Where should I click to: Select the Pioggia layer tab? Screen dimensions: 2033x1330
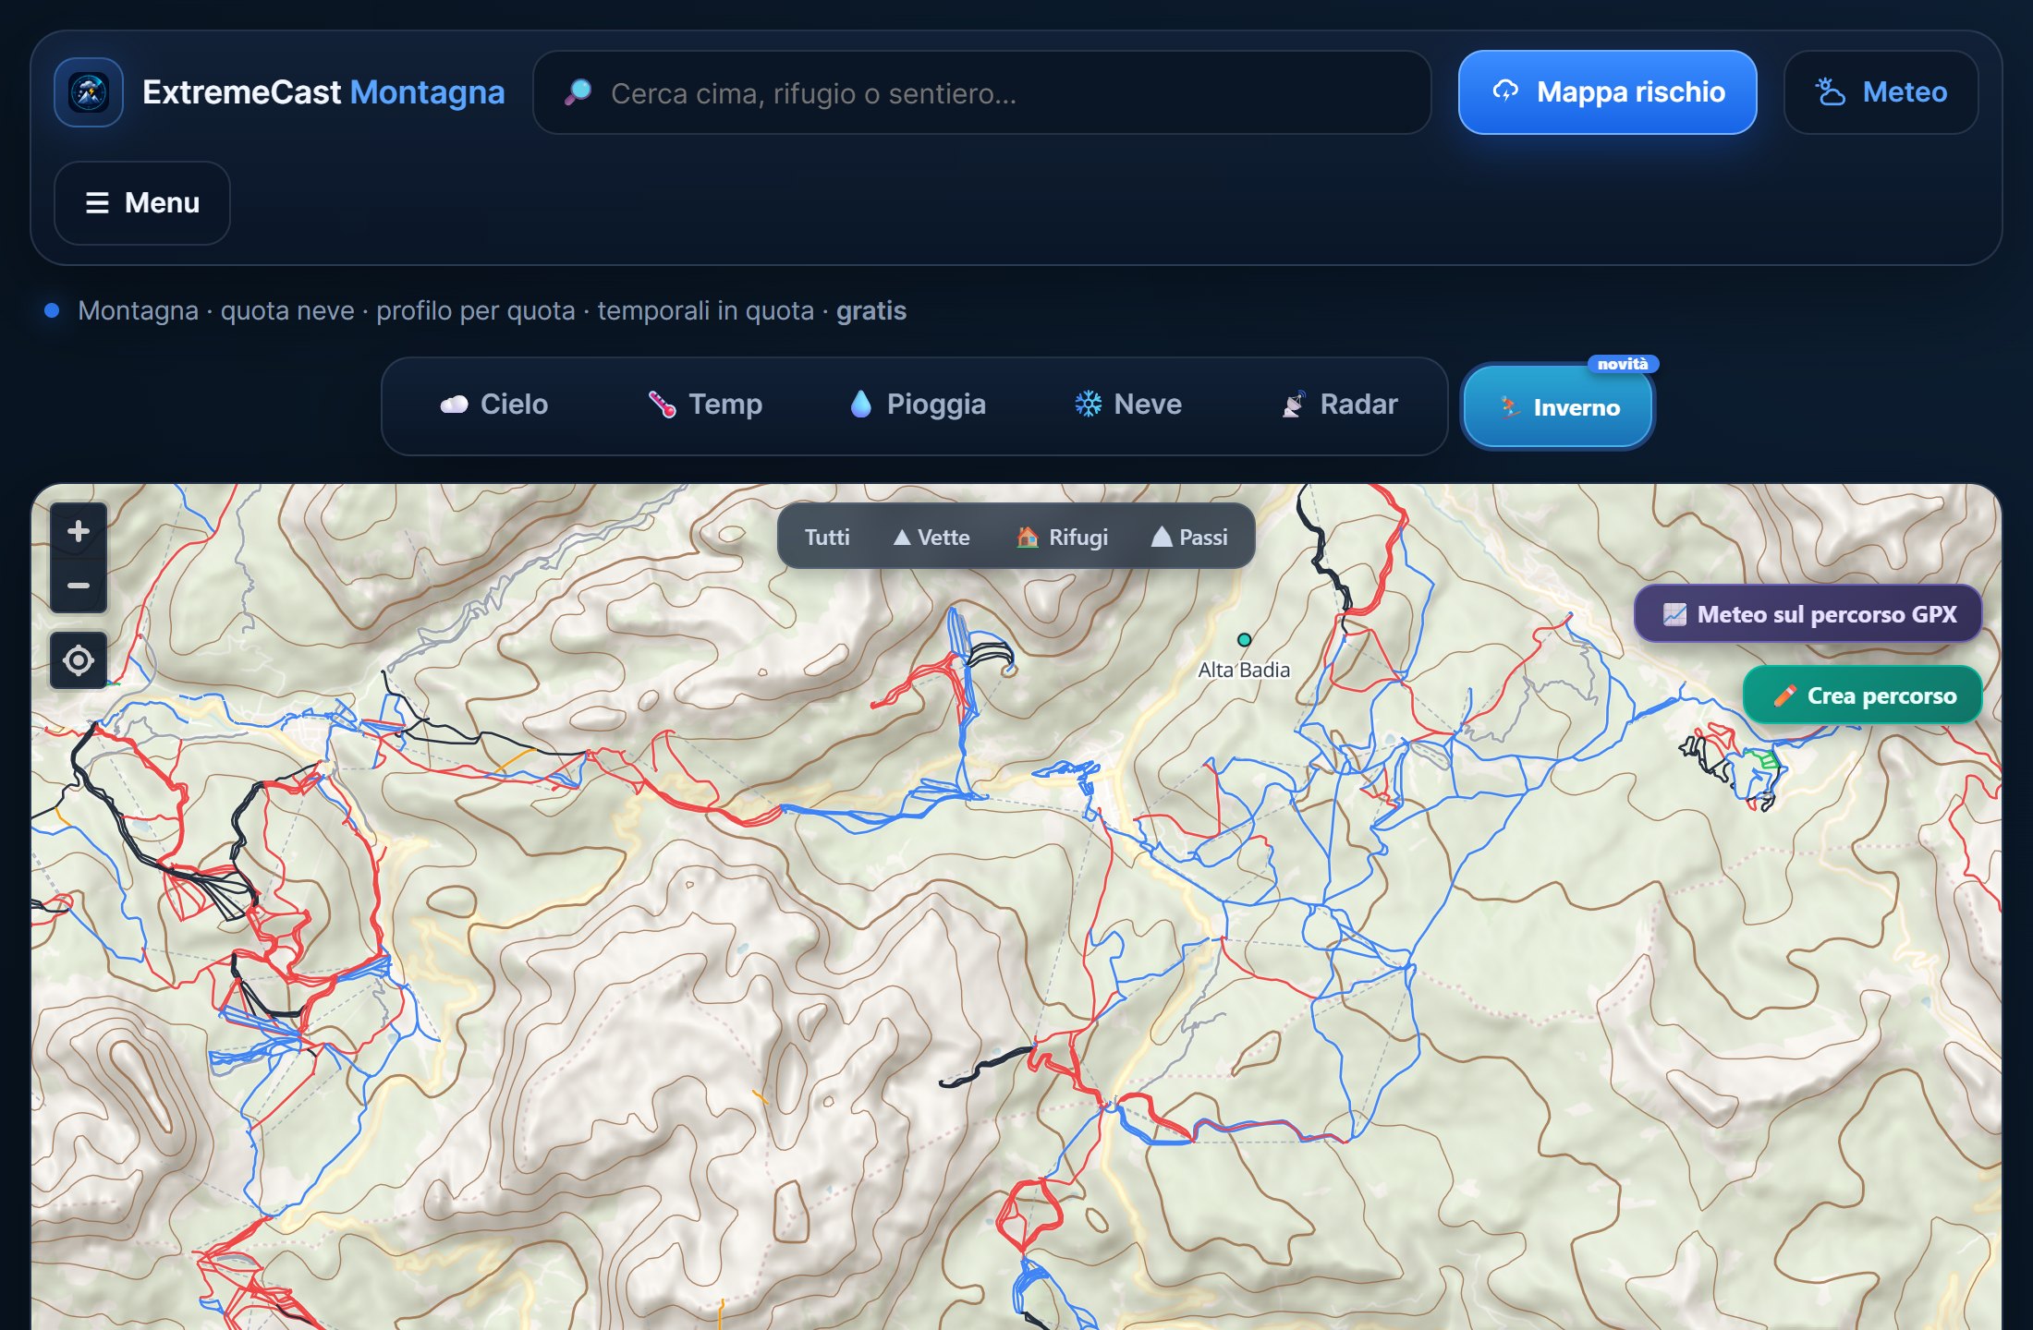918,405
